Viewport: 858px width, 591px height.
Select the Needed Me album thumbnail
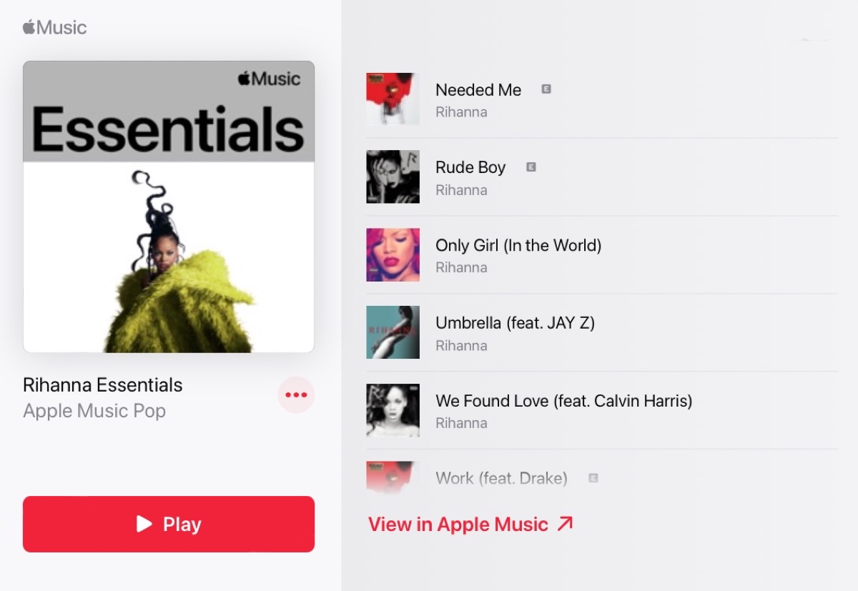click(393, 99)
